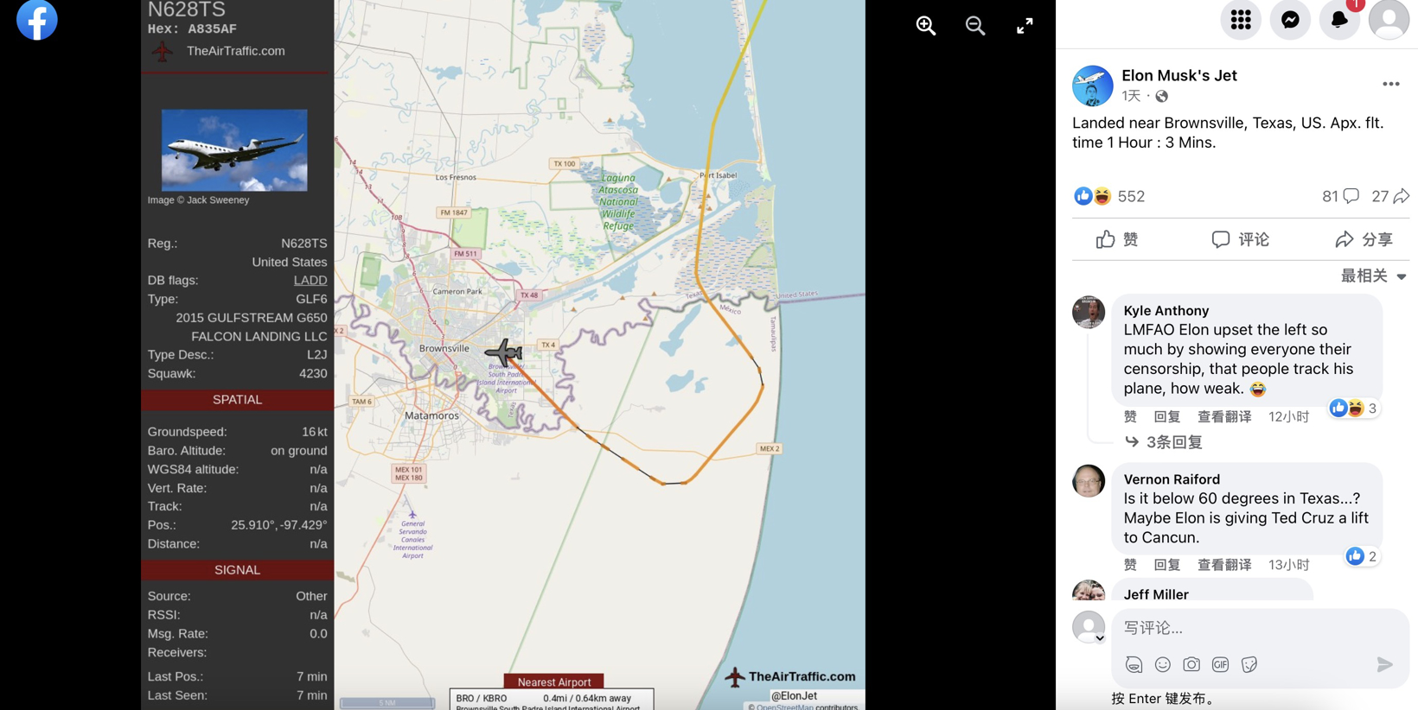Click the 分享 share button
Viewport: 1418px width, 710px height.
[1364, 239]
